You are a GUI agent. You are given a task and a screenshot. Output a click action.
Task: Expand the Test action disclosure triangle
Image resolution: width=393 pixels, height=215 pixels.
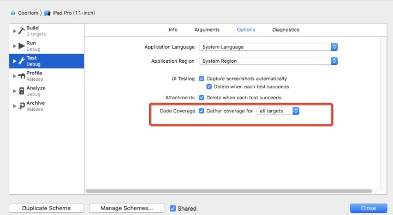[x=15, y=61]
